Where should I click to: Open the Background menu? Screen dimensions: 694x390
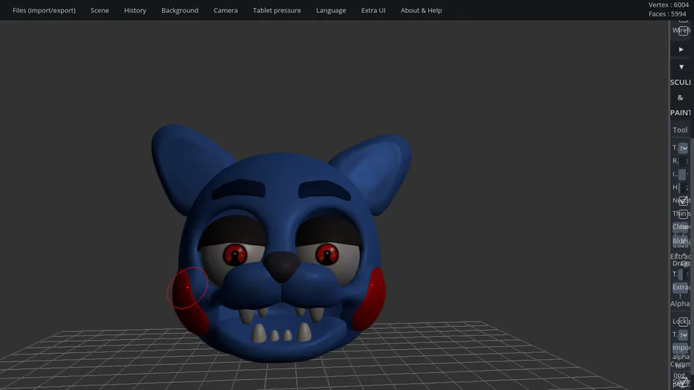(180, 10)
